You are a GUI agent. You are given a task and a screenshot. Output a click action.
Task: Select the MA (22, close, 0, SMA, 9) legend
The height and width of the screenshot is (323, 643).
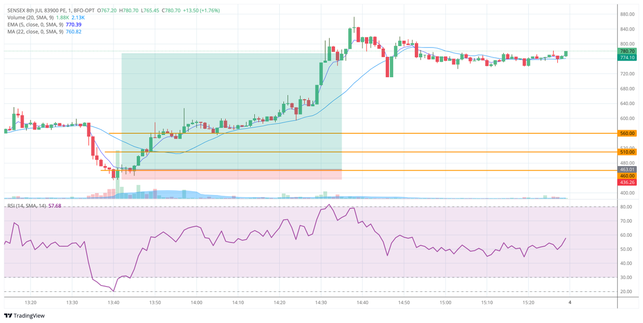(x=35, y=32)
